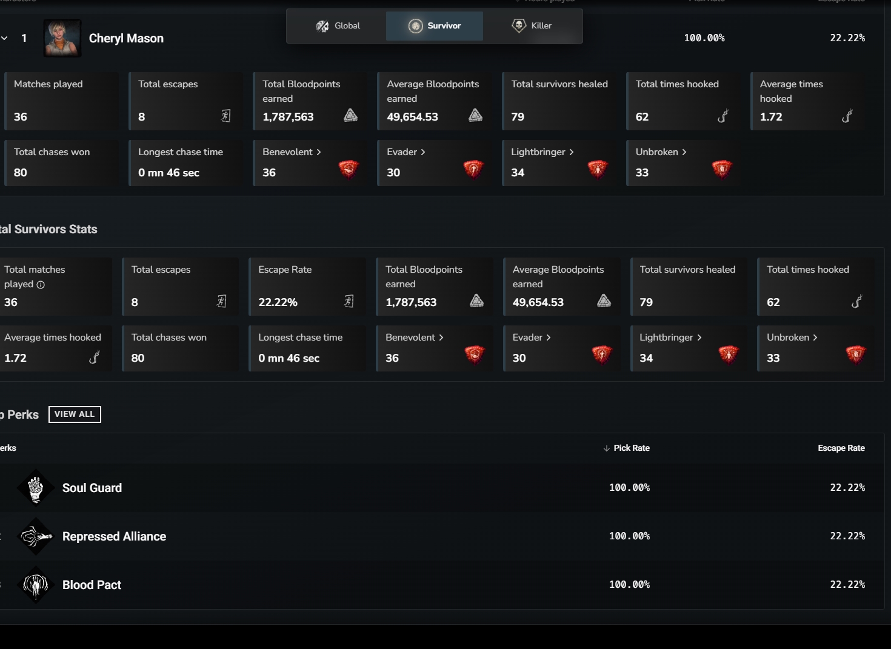
Task: Open the Blood Pact perk name
Action: [x=92, y=585]
